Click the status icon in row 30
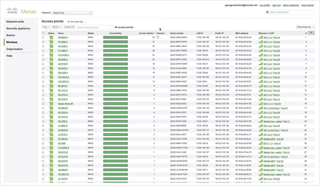The image size is (320, 186). 51,165
